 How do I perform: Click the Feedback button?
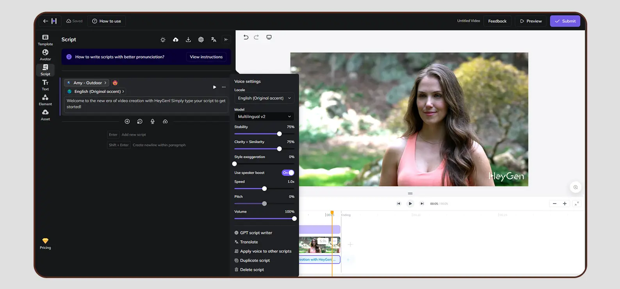(497, 21)
